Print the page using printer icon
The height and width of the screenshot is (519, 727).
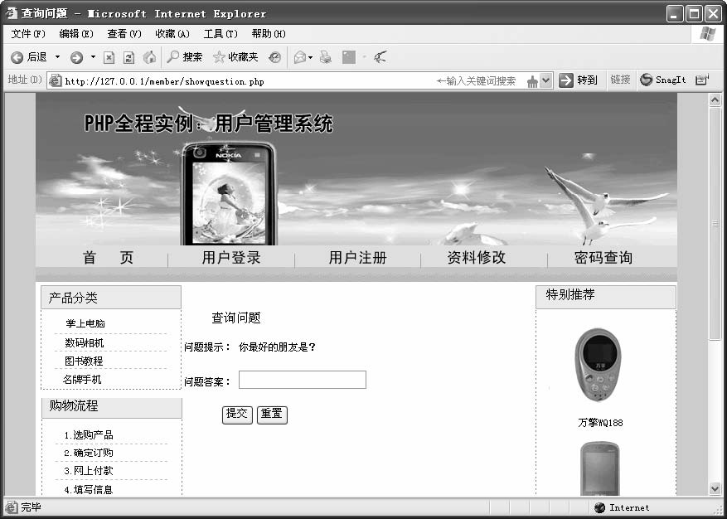click(326, 57)
